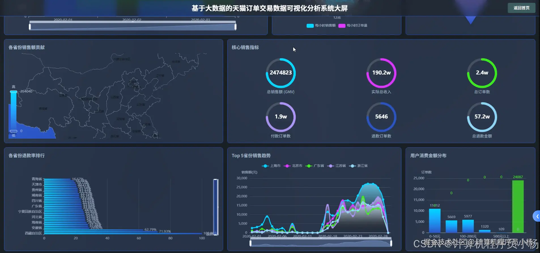
Task: Click map color scale upper handle at 264040
Action: pos(14,92)
